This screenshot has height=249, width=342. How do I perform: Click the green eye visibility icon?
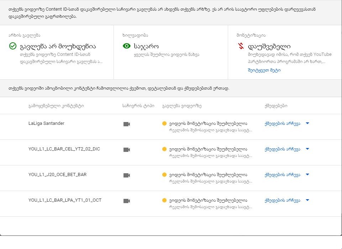(x=127, y=46)
